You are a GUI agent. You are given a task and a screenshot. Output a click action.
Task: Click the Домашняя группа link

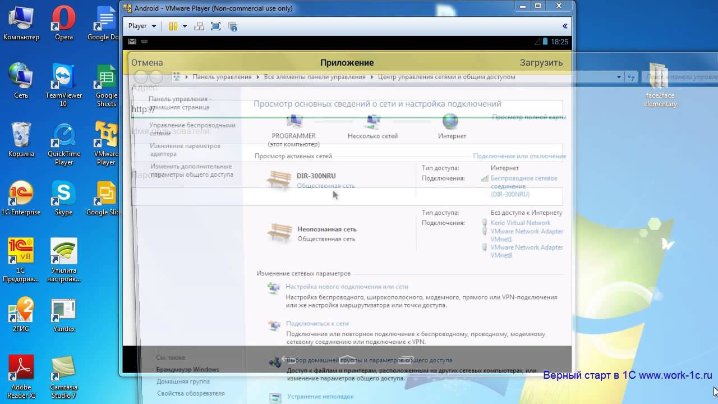coord(183,382)
